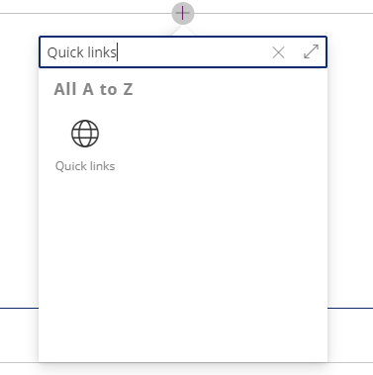Click the 'All A to Z' heading
Image resolution: width=373 pixels, height=375 pixels.
point(93,89)
